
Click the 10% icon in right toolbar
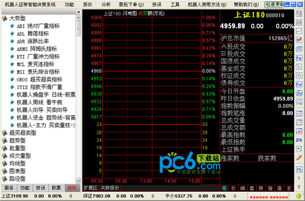point(299,140)
